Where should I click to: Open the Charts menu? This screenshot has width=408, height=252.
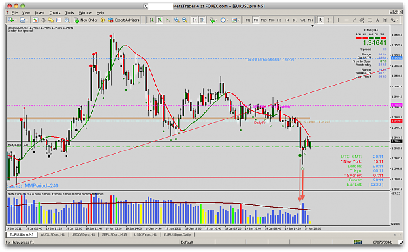[55, 13]
